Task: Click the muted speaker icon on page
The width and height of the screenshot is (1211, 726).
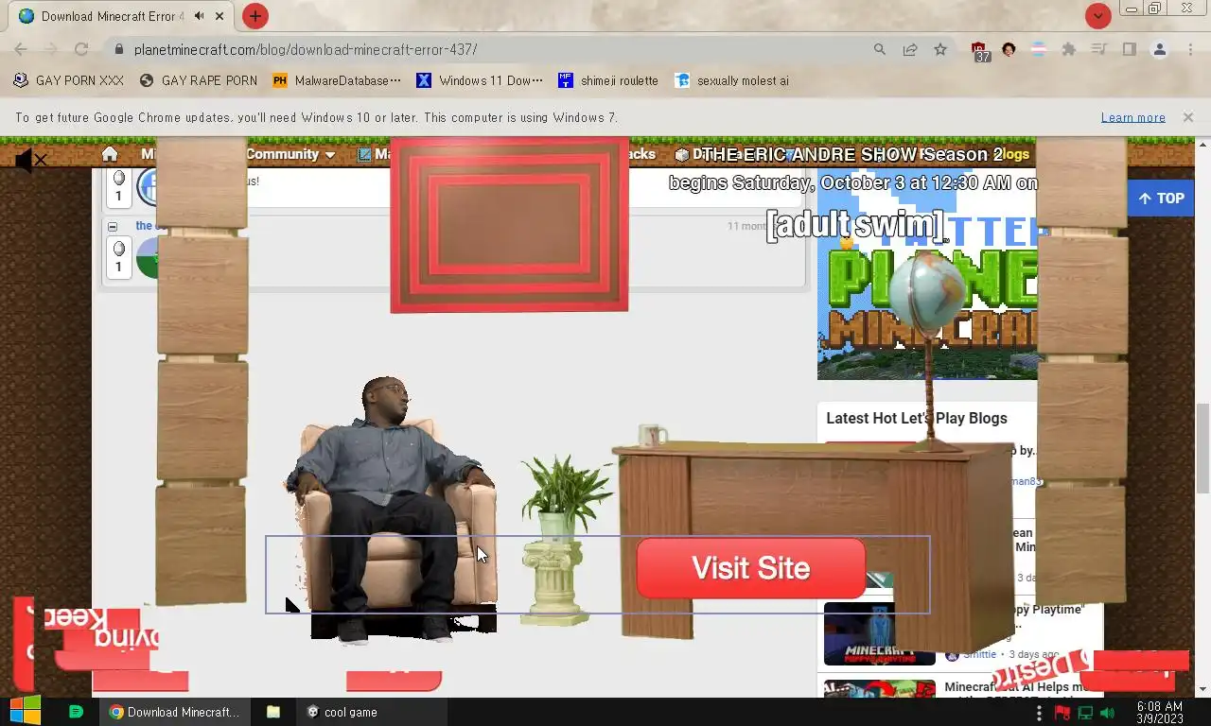Action: coord(30,161)
